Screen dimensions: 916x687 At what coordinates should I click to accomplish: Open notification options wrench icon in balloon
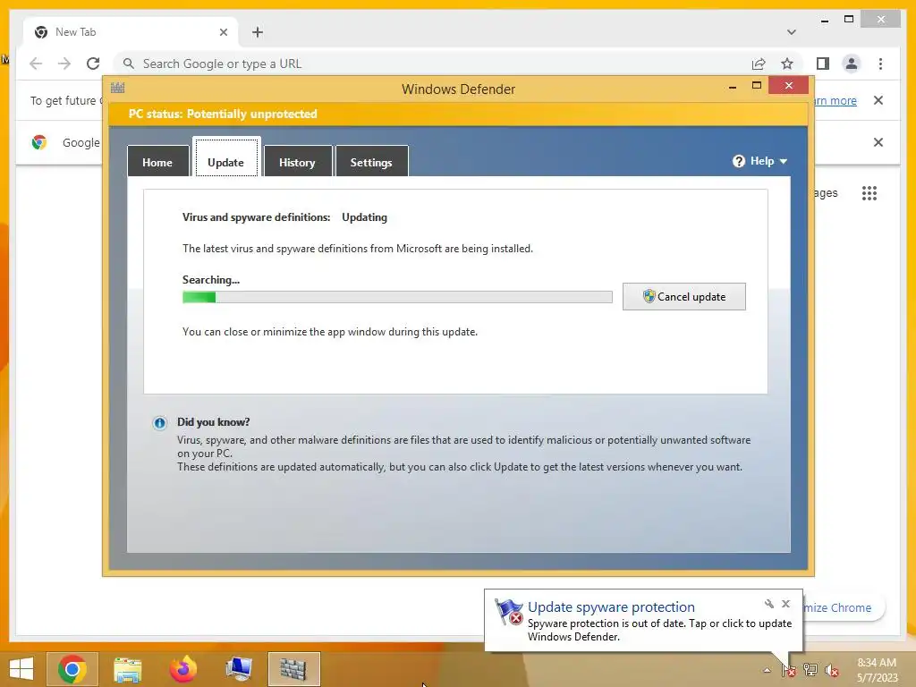[768, 604]
